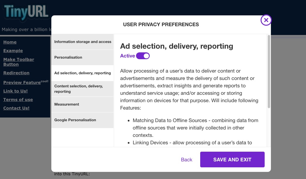This screenshot has height=179, width=306.
Task: Click the Link to Us! link
Action: (15, 91)
